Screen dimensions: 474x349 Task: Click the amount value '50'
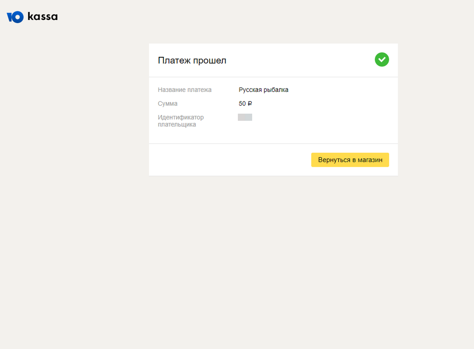tap(242, 104)
